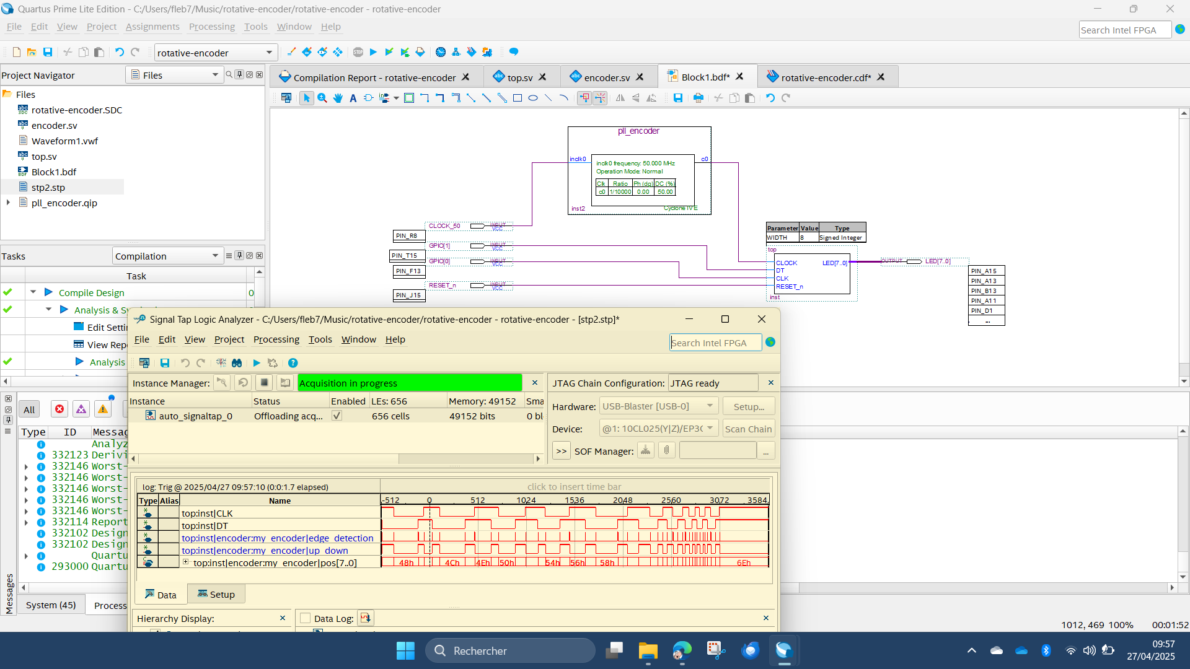Image resolution: width=1190 pixels, height=669 pixels.
Task: Click the SOF Manager attach paperclip icon
Action: tap(667, 450)
